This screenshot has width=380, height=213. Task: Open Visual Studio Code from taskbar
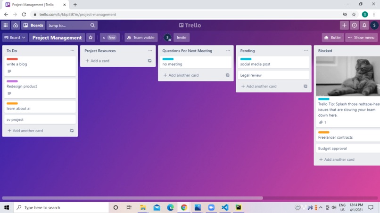click(225, 207)
